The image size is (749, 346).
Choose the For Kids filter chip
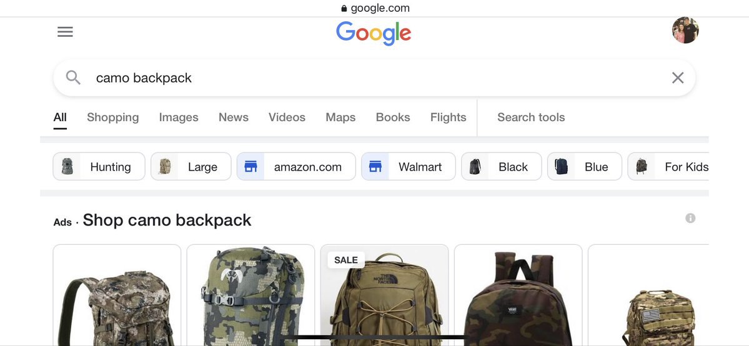(x=668, y=167)
